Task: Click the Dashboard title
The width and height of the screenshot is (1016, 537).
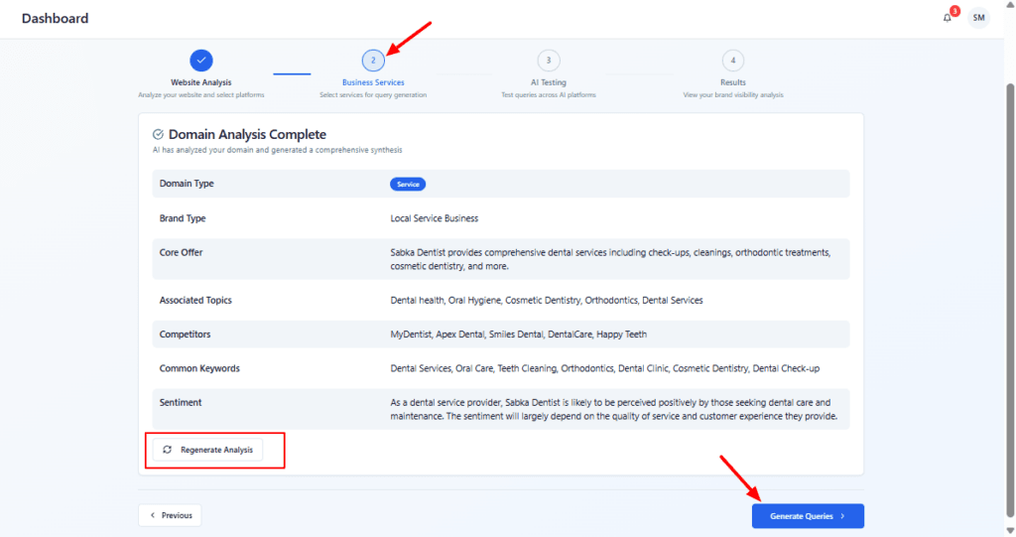Action: click(x=55, y=18)
